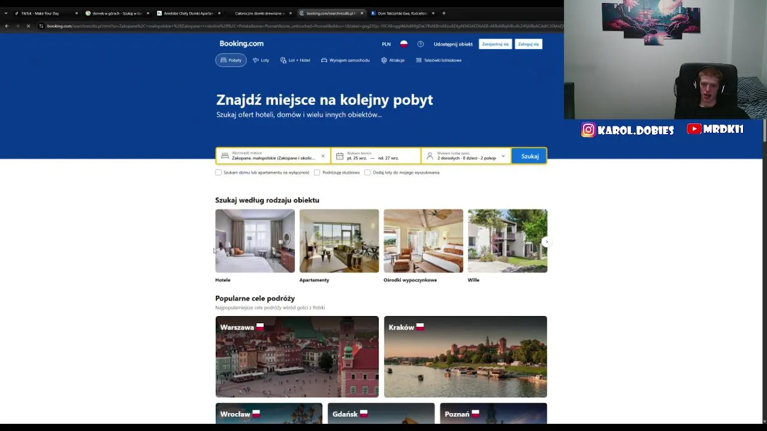767x431 pixels.
Task: Open the help question mark icon
Action: (x=421, y=44)
